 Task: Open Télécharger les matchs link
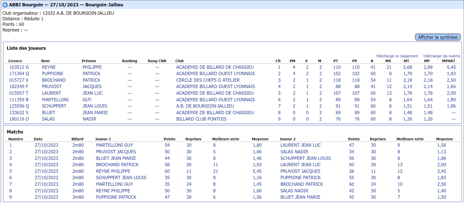(x=442, y=56)
